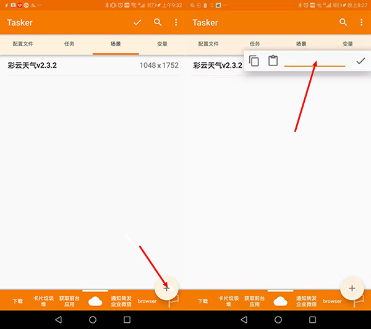
Task: Open the three-dot menu on right screen
Action: (x=362, y=23)
